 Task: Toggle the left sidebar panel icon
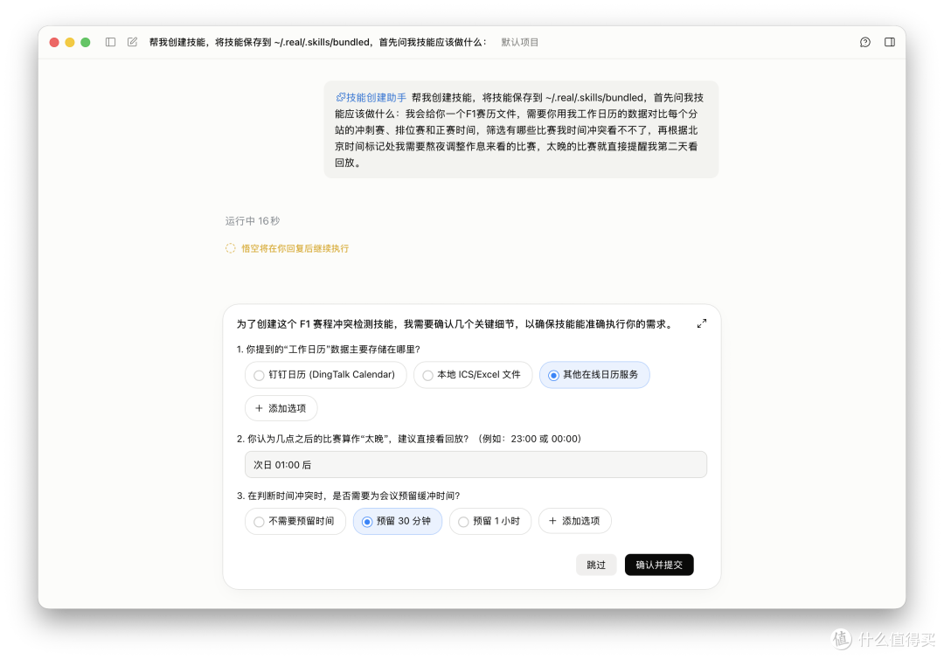[111, 42]
